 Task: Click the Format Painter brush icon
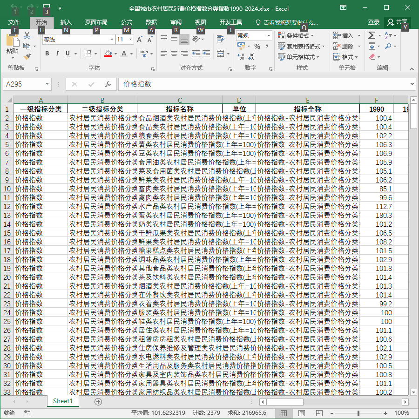(27, 56)
